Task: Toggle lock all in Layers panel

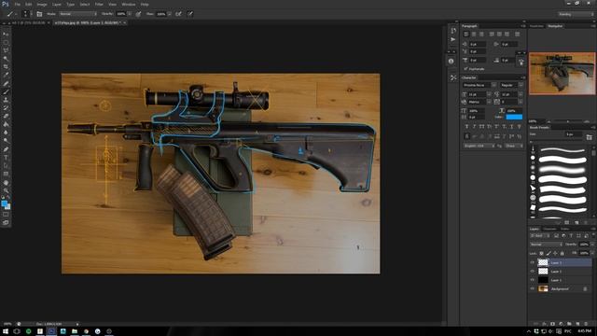Action: (562, 253)
